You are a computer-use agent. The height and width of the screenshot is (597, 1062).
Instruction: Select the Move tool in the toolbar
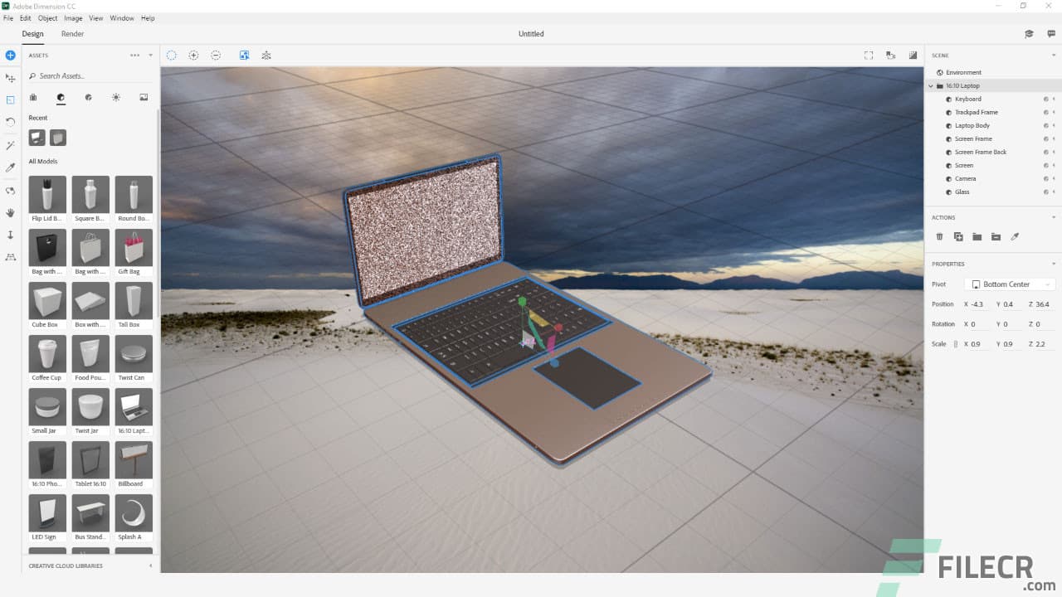click(x=10, y=77)
